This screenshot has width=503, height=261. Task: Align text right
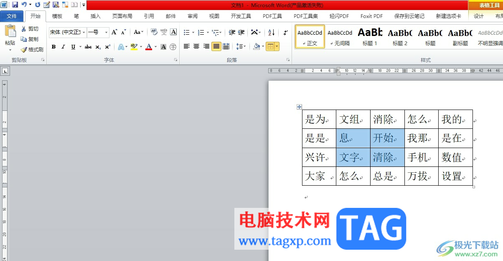click(x=206, y=46)
